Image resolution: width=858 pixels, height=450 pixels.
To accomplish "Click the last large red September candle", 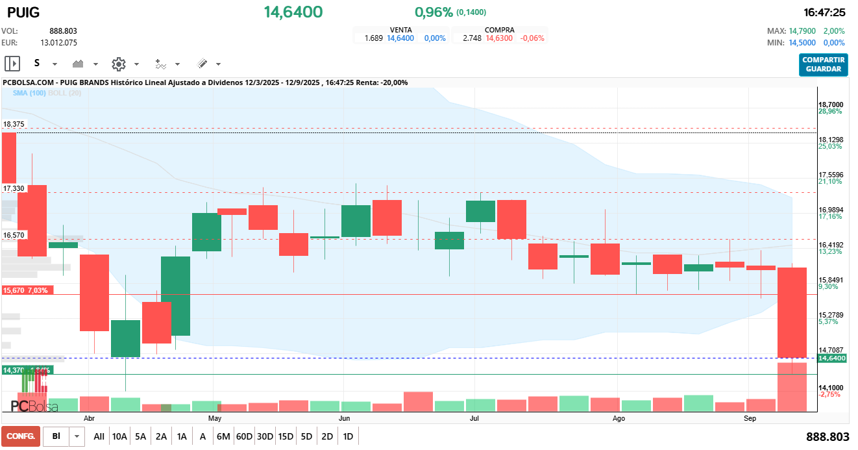I will (x=792, y=312).
